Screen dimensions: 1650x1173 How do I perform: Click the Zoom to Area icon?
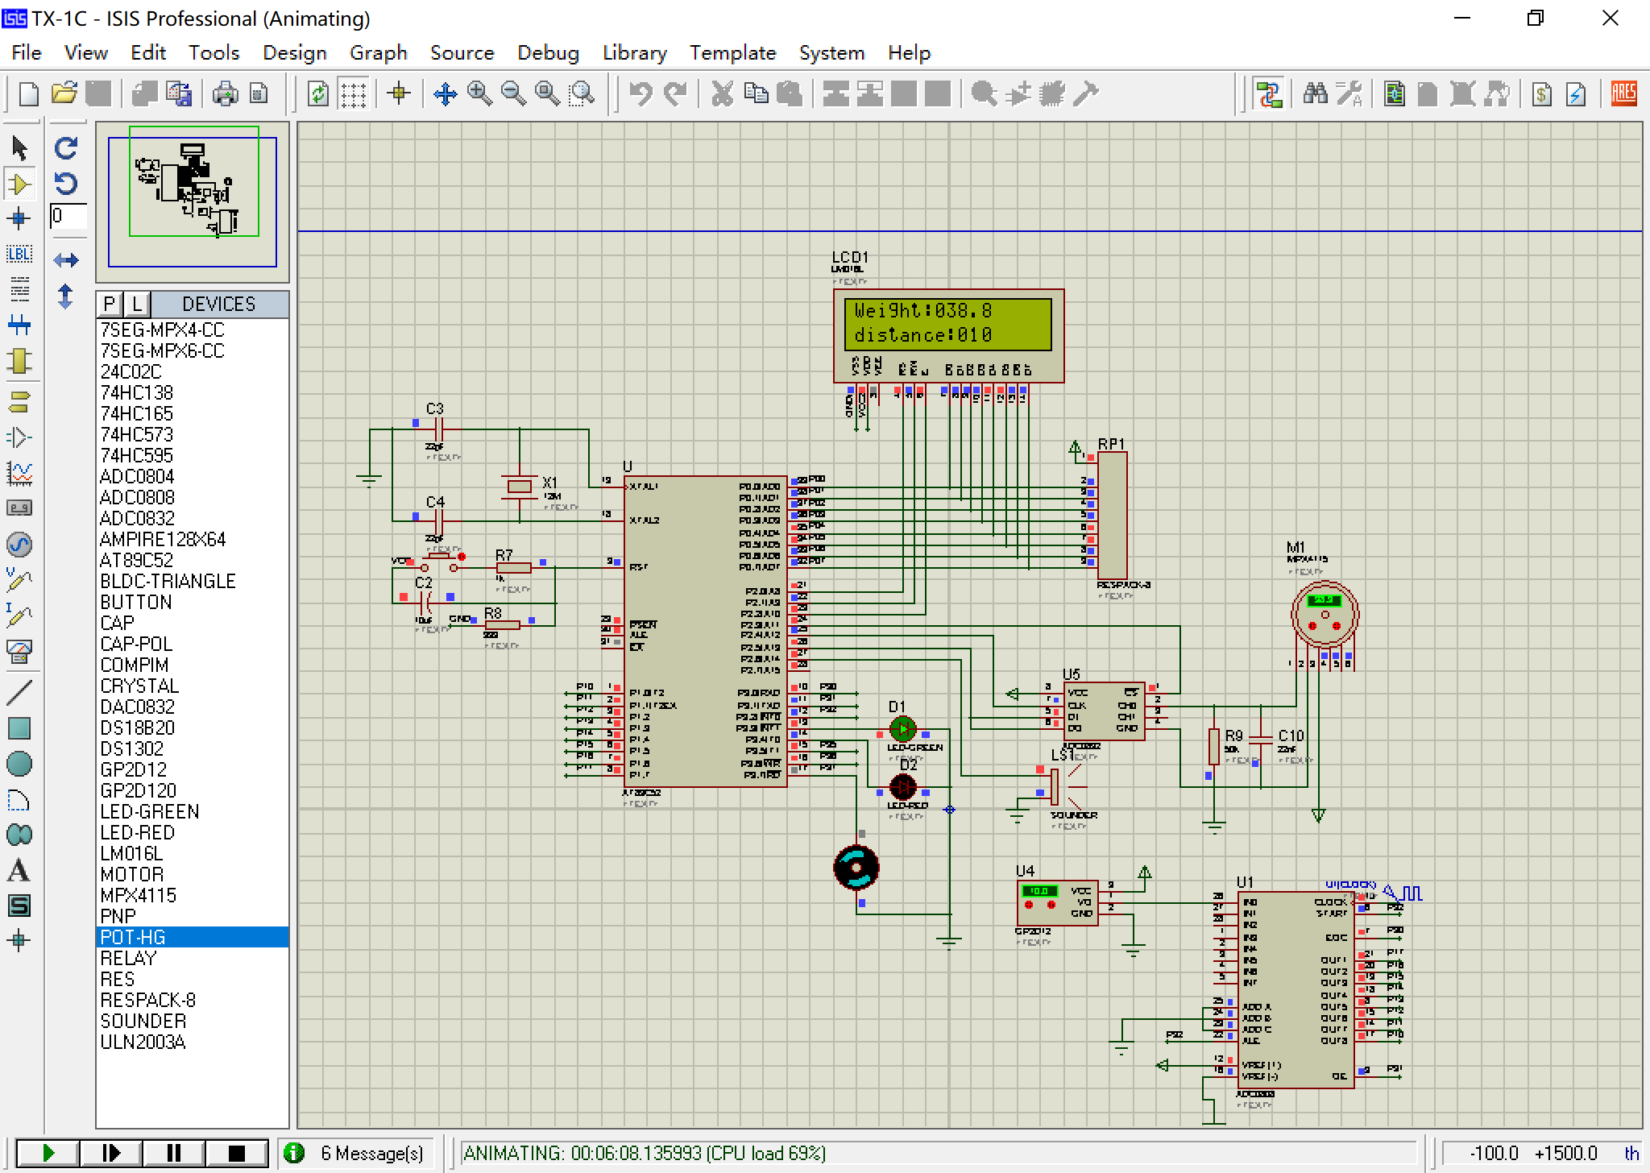(582, 94)
